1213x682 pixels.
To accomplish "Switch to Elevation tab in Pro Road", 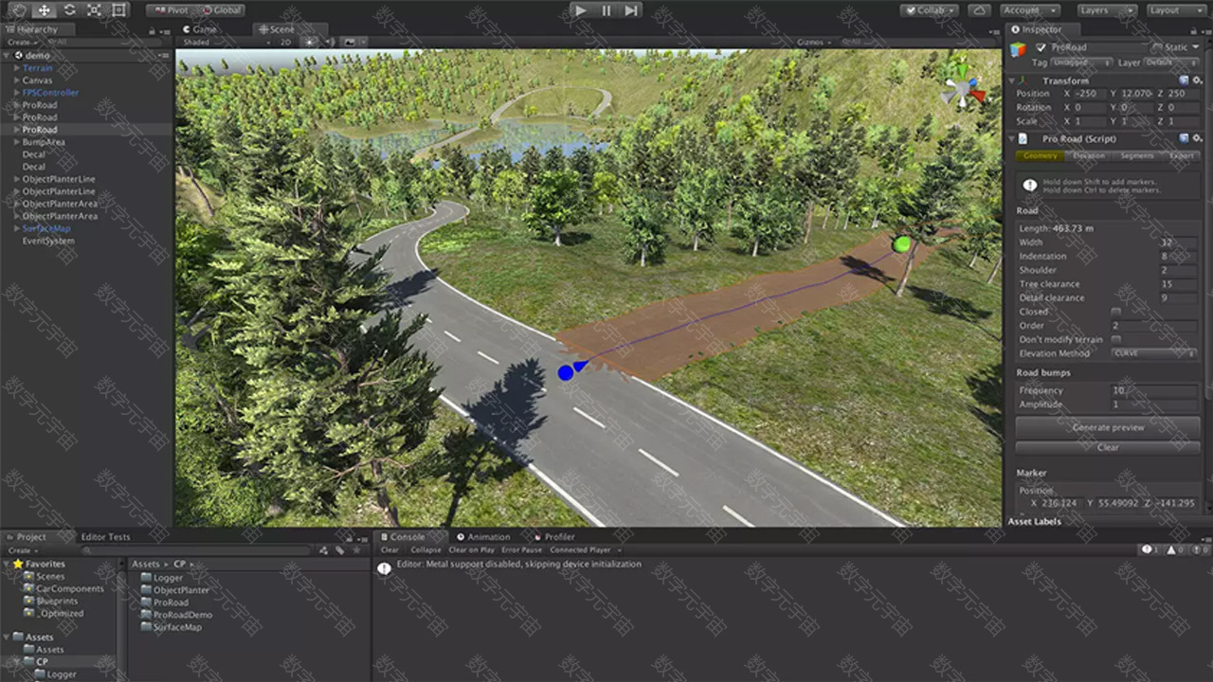I will click(x=1088, y=156).
